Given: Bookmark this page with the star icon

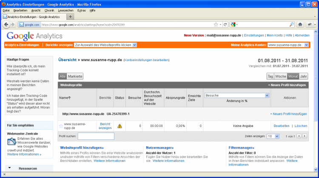Looking at the screenshot, I should click(216, 25).
